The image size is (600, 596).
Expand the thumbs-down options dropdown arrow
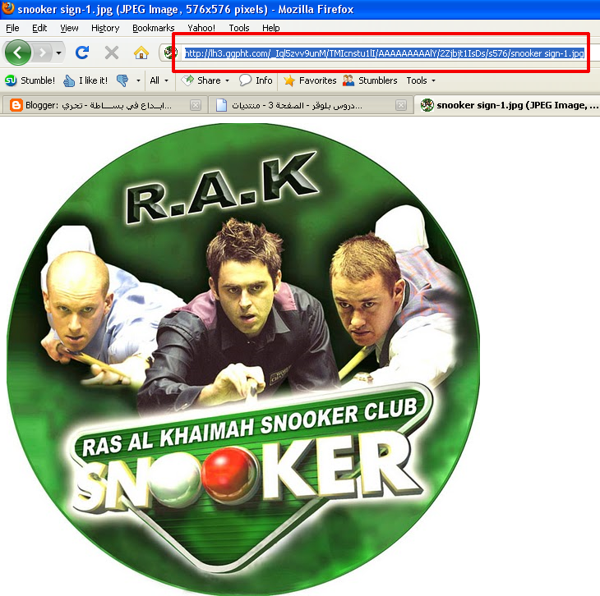139,80
